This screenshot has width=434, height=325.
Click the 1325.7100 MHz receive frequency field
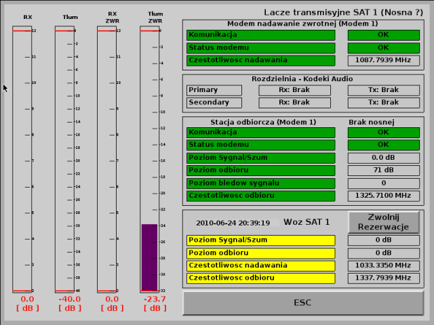tap(383, 196)
